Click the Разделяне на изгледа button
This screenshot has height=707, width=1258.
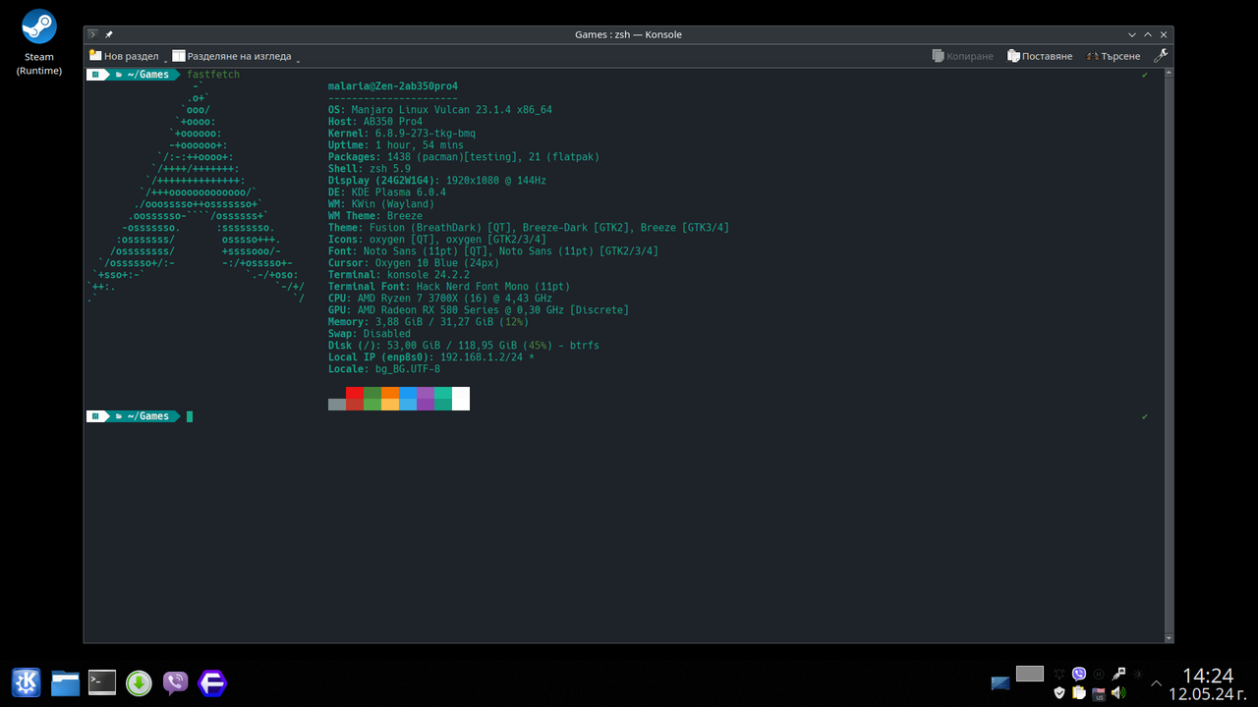(232, 56)
